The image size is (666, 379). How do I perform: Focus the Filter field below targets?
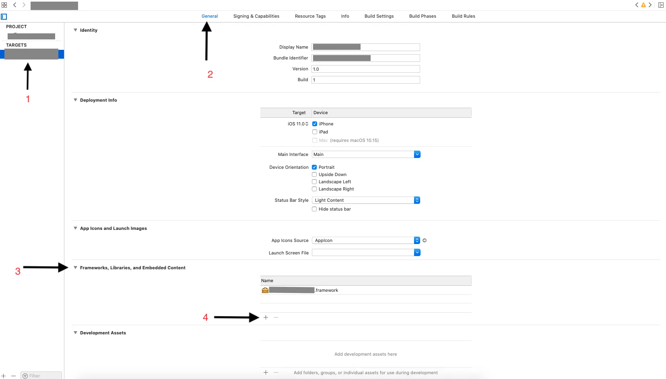tap(41, 376)
